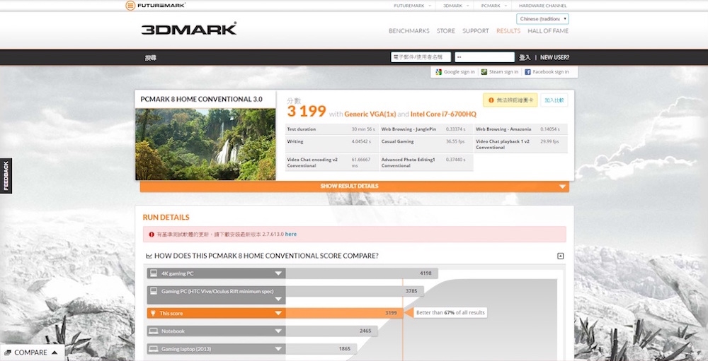Open the HARDWARE CHANNEL top link
Image resolution: width=708 pixels, height=361 pixels.
(542, 6)
